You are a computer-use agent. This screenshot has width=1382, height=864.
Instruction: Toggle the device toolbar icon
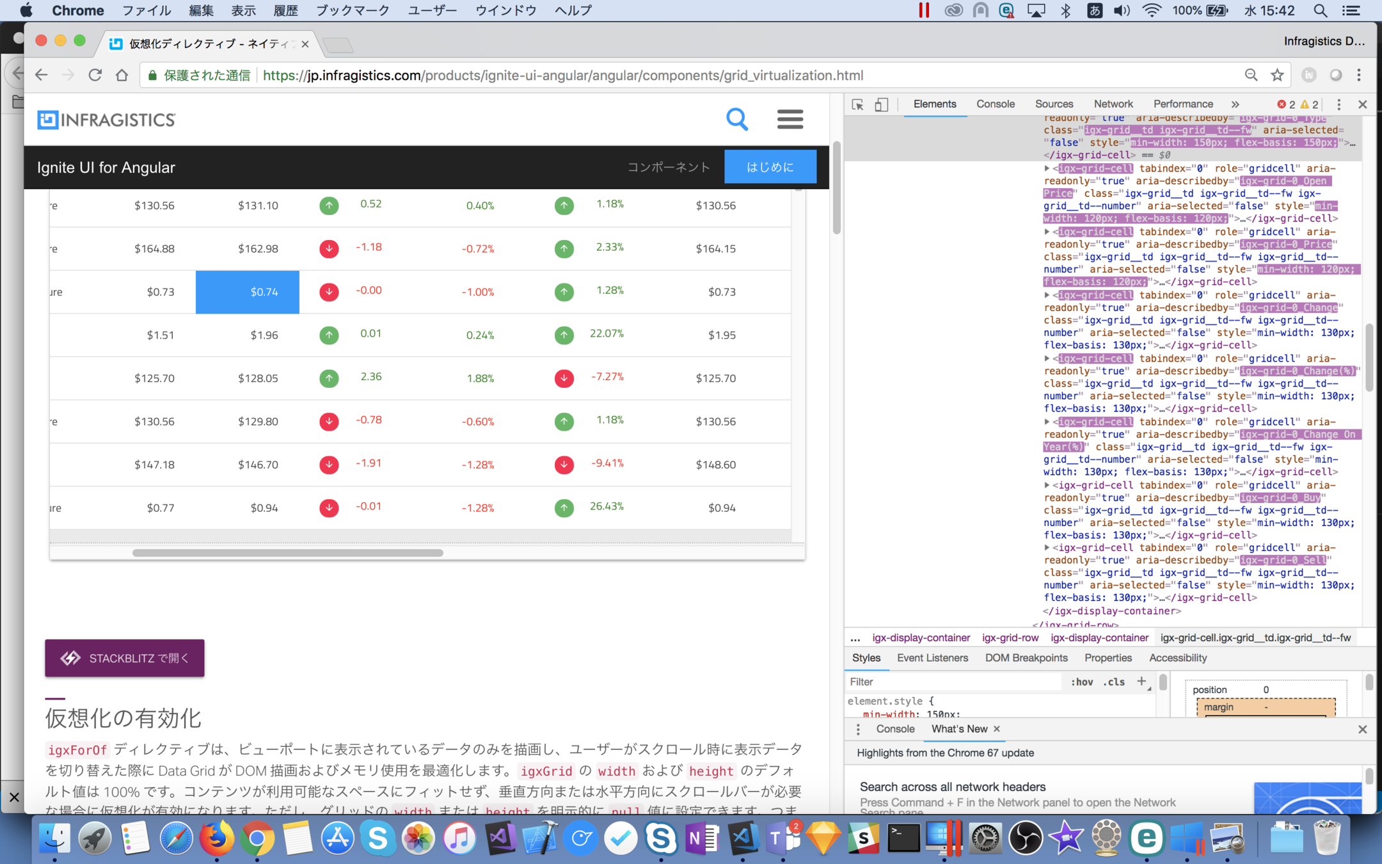pos(881,104)
